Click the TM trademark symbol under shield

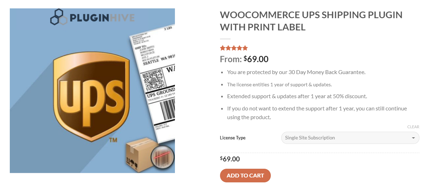pyautogui.click(x=113, y=140)
